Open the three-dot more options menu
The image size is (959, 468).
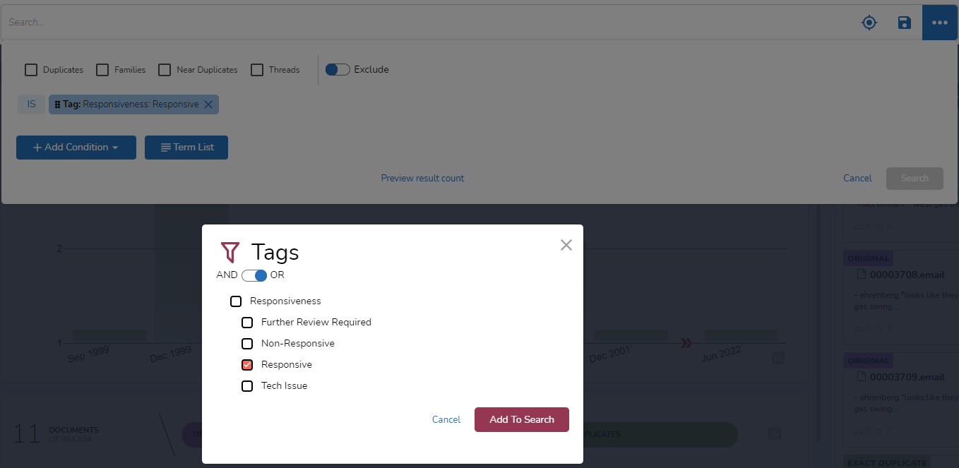[x=940, y=23]
